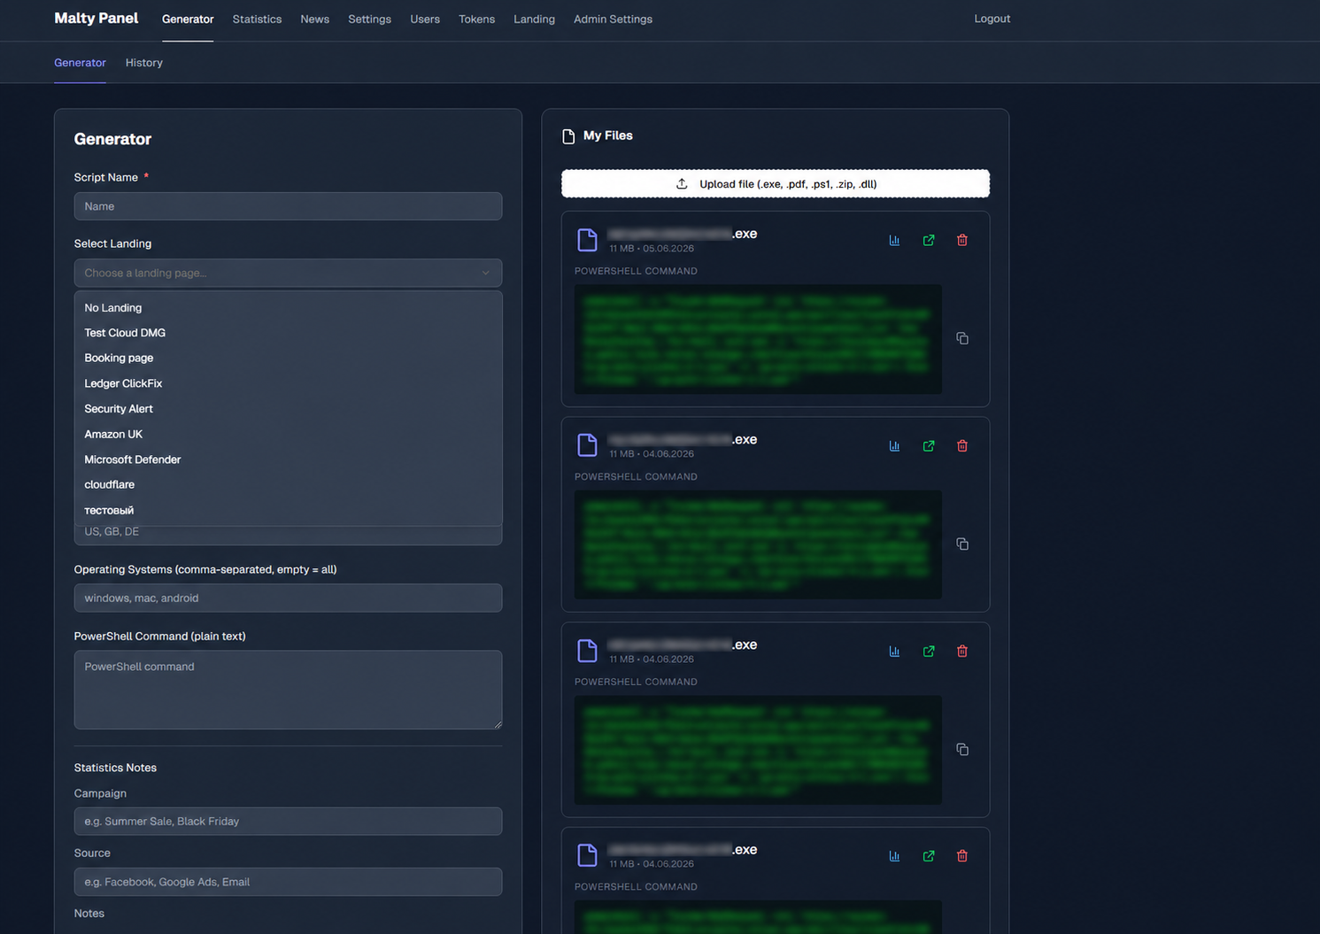1320x934 pixels.
Task: Open external link for the 05.06.2026 file
Action: point(929,241)
